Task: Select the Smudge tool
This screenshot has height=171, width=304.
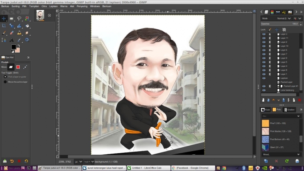Action: [x=27, y=33]
